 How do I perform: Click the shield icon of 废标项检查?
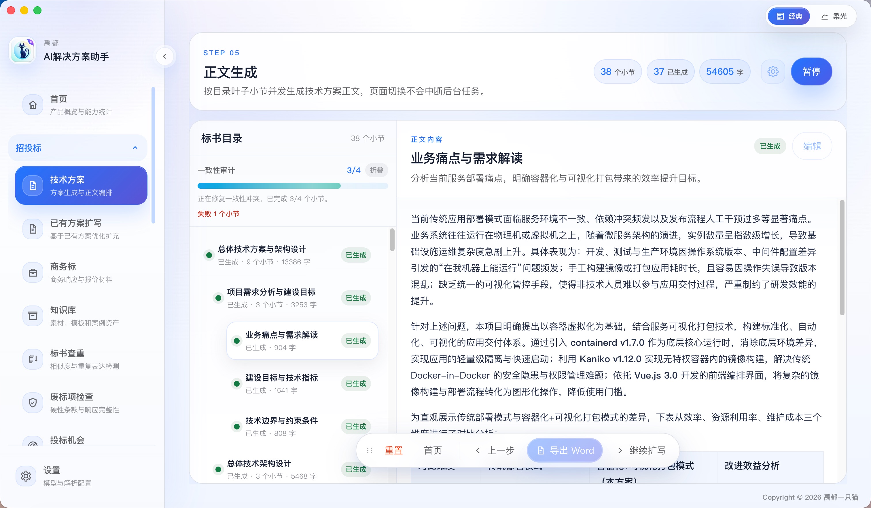pos(33,403)
